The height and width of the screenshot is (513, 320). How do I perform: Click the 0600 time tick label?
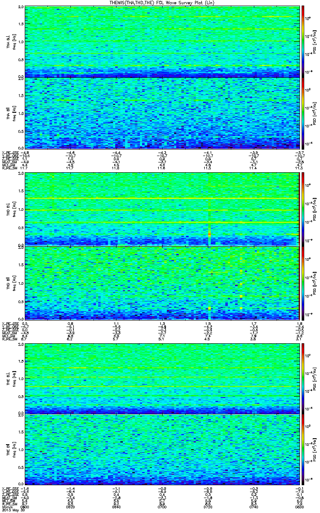click(x=26, y=507)
